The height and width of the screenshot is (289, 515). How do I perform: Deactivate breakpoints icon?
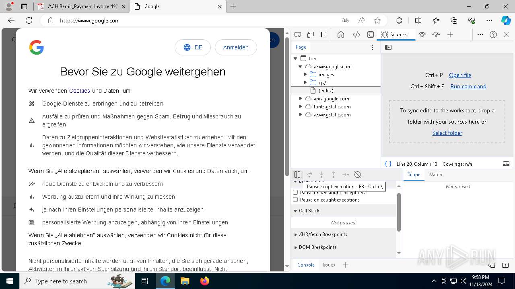pos(358,175)
